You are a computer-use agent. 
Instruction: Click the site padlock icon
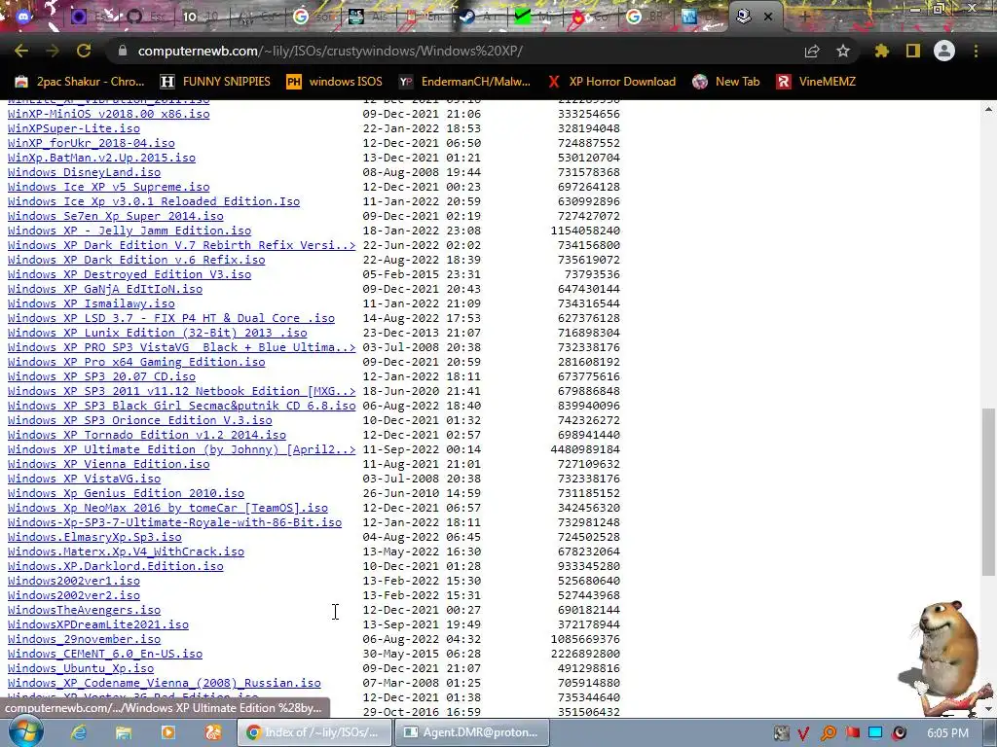(123, 51)
